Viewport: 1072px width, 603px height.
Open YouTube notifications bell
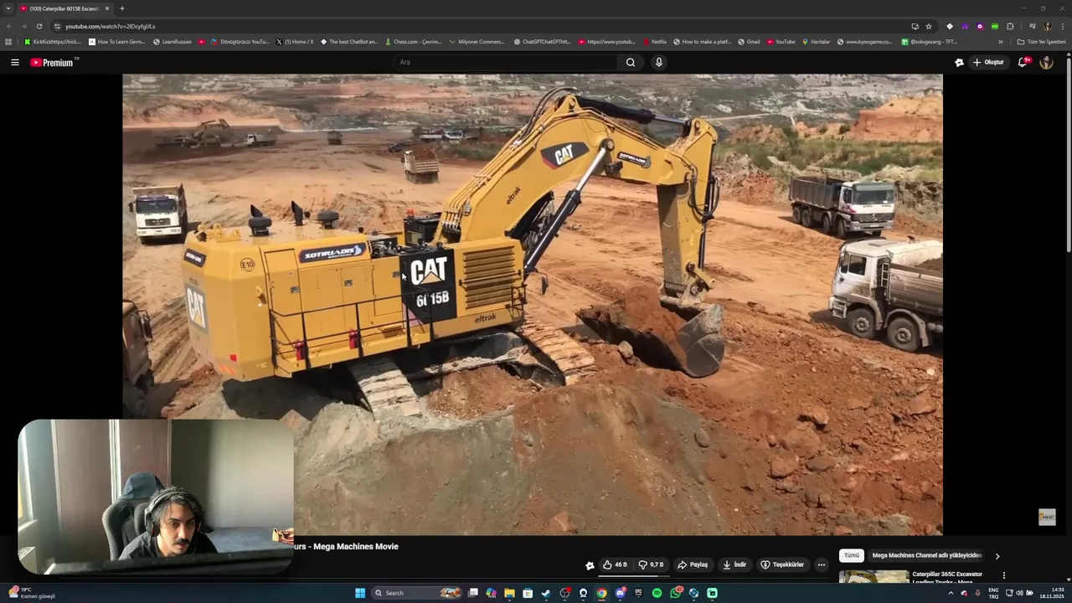[x=1023, y=62]
